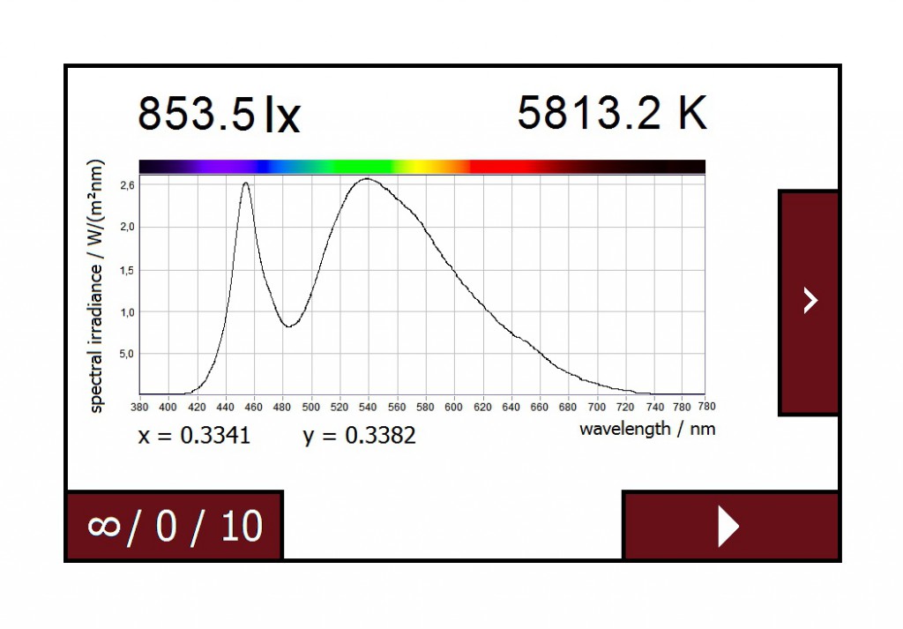Tap the broad peak near 540 nm

pos(368,181)
